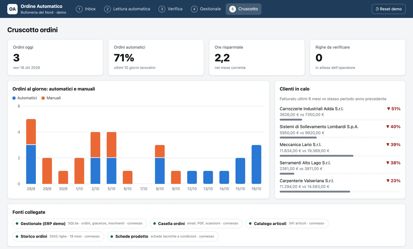Screen dimensions: 413x249
Task: Select the orange bar for 6/10
Action: tap(128, 177)
